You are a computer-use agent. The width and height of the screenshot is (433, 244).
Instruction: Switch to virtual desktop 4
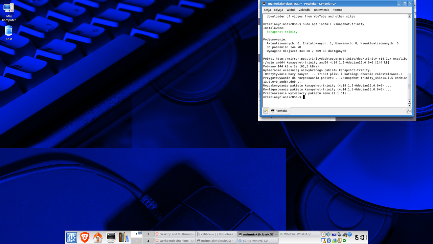148,241
